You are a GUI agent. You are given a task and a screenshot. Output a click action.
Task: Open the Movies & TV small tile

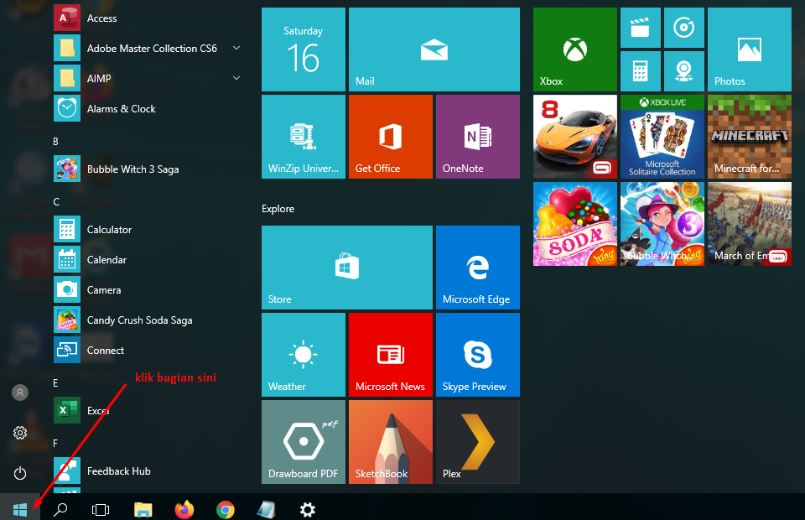(640, 28)
